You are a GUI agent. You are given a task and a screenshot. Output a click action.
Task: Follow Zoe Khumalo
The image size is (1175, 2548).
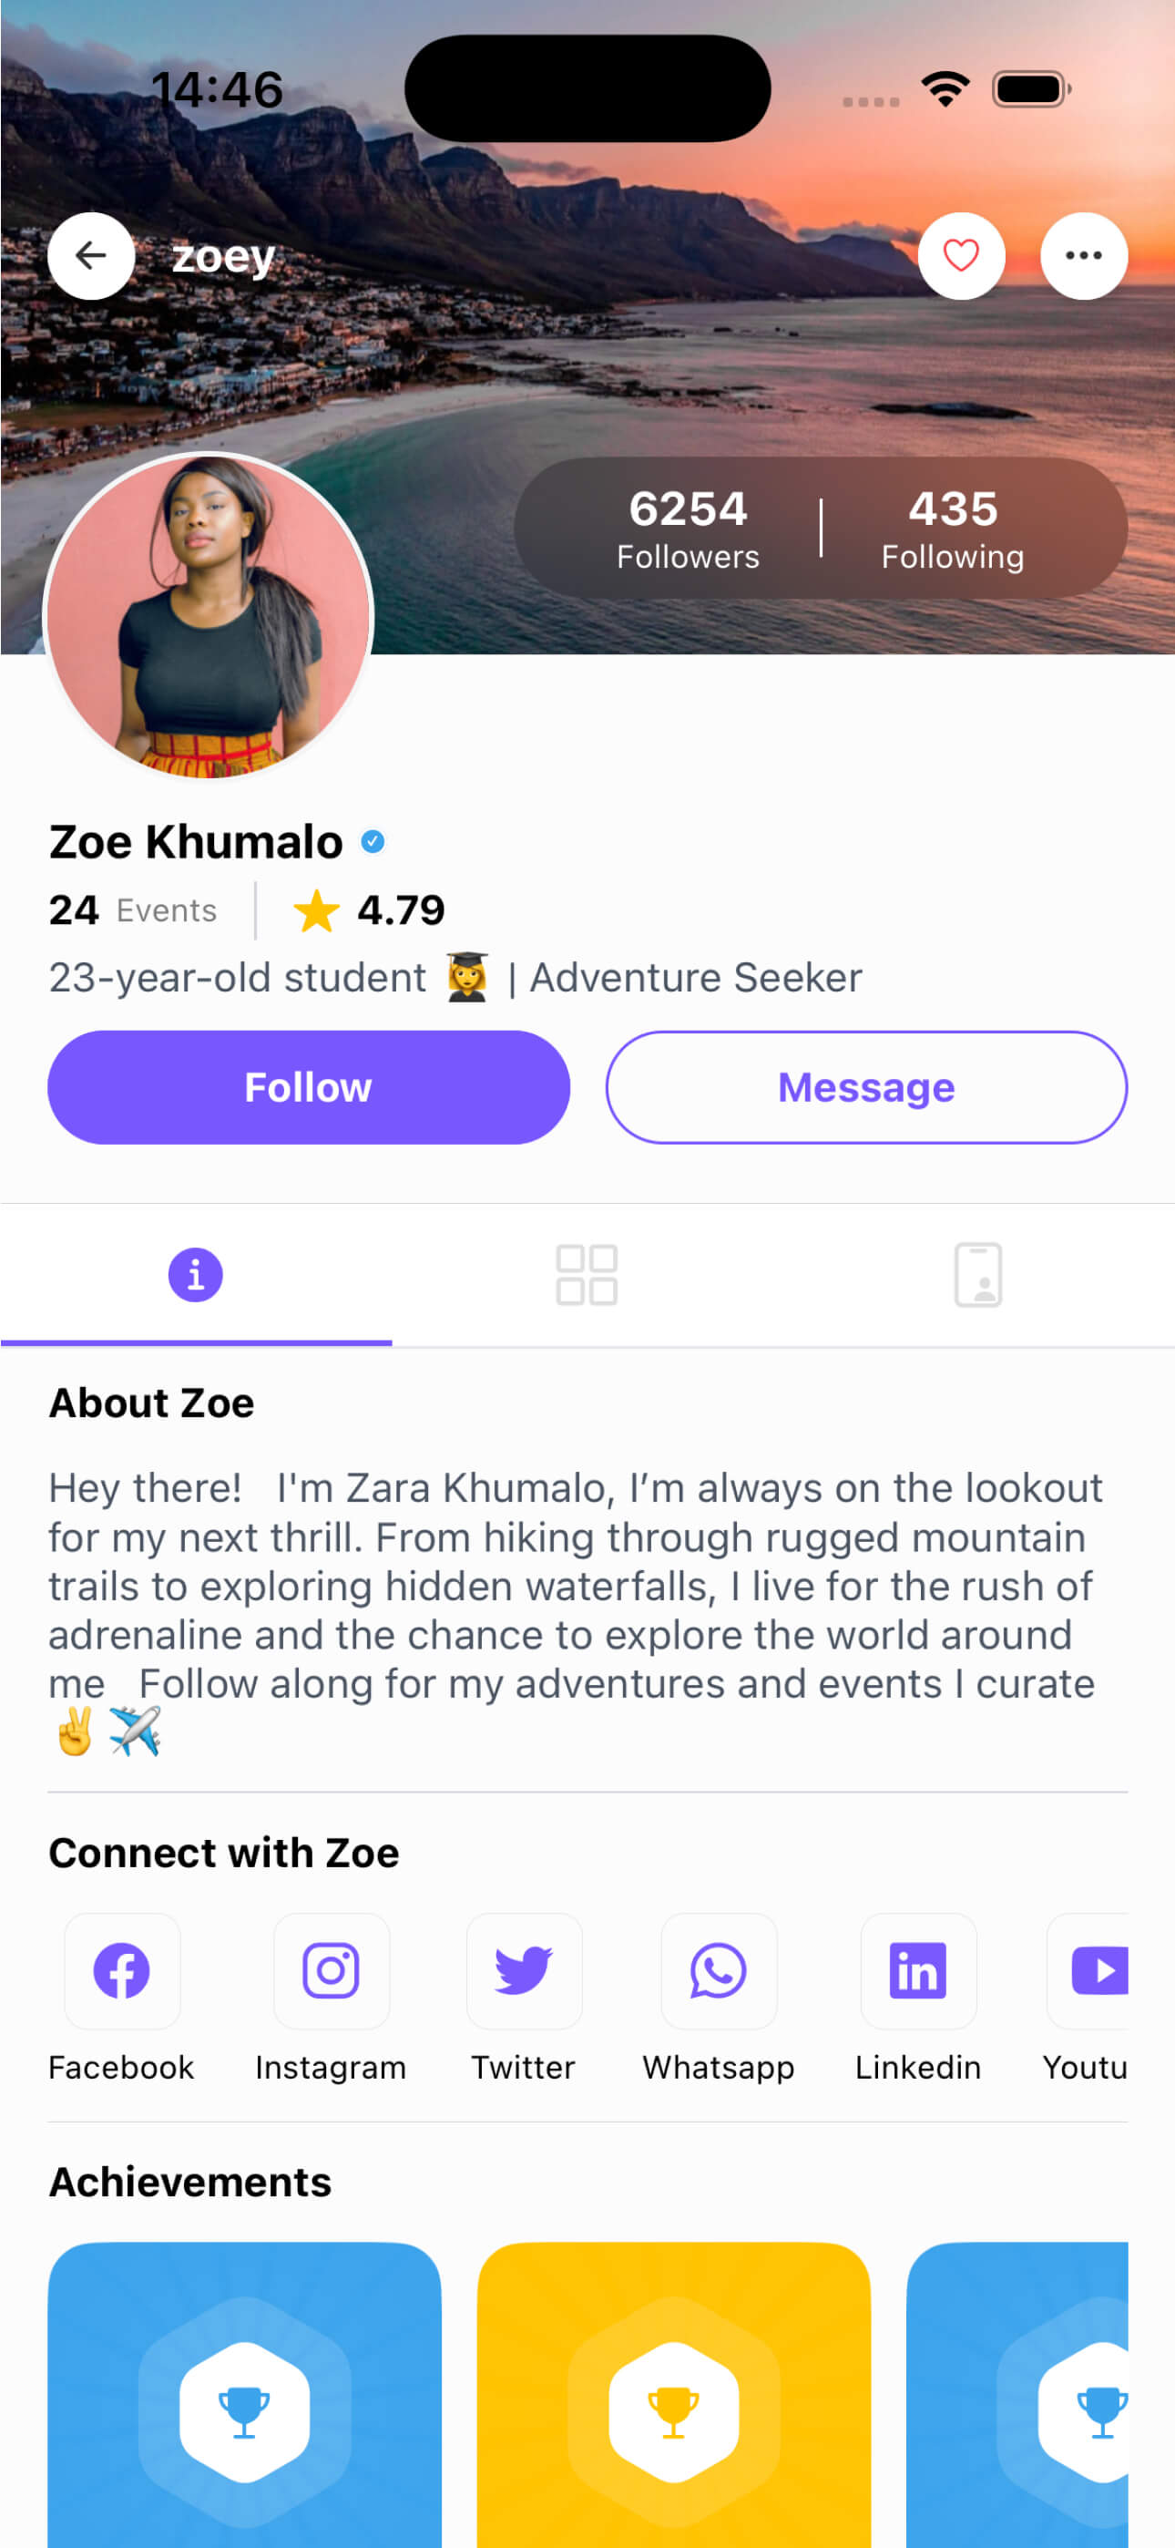(x=308, y=1086)
